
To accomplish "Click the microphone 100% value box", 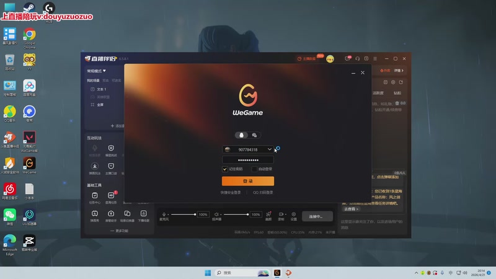I will [x=203, y=215].
